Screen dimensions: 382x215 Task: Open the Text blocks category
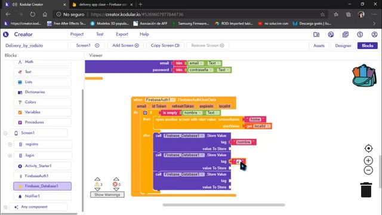click(x=42, y=72)
